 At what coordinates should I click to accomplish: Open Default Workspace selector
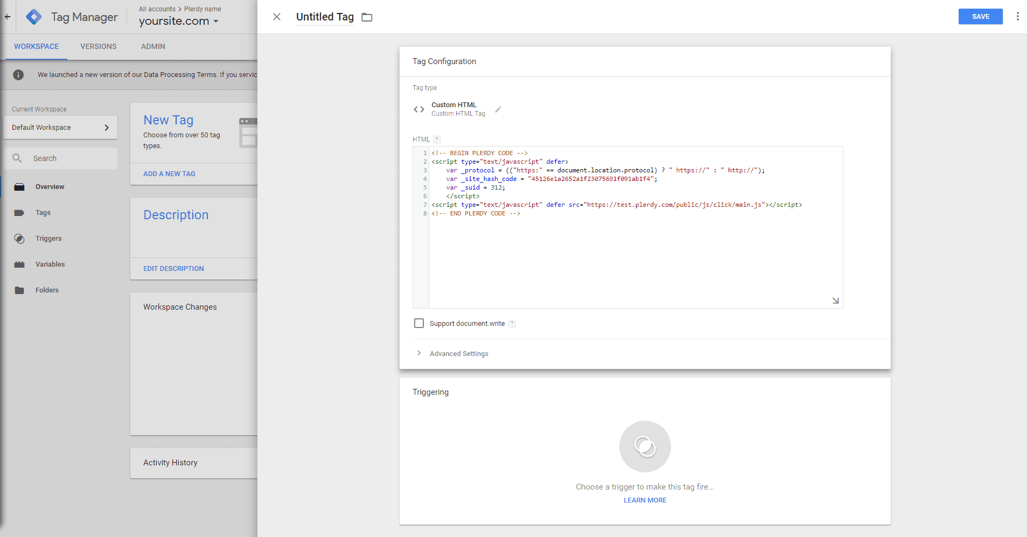tap(60, 128)
